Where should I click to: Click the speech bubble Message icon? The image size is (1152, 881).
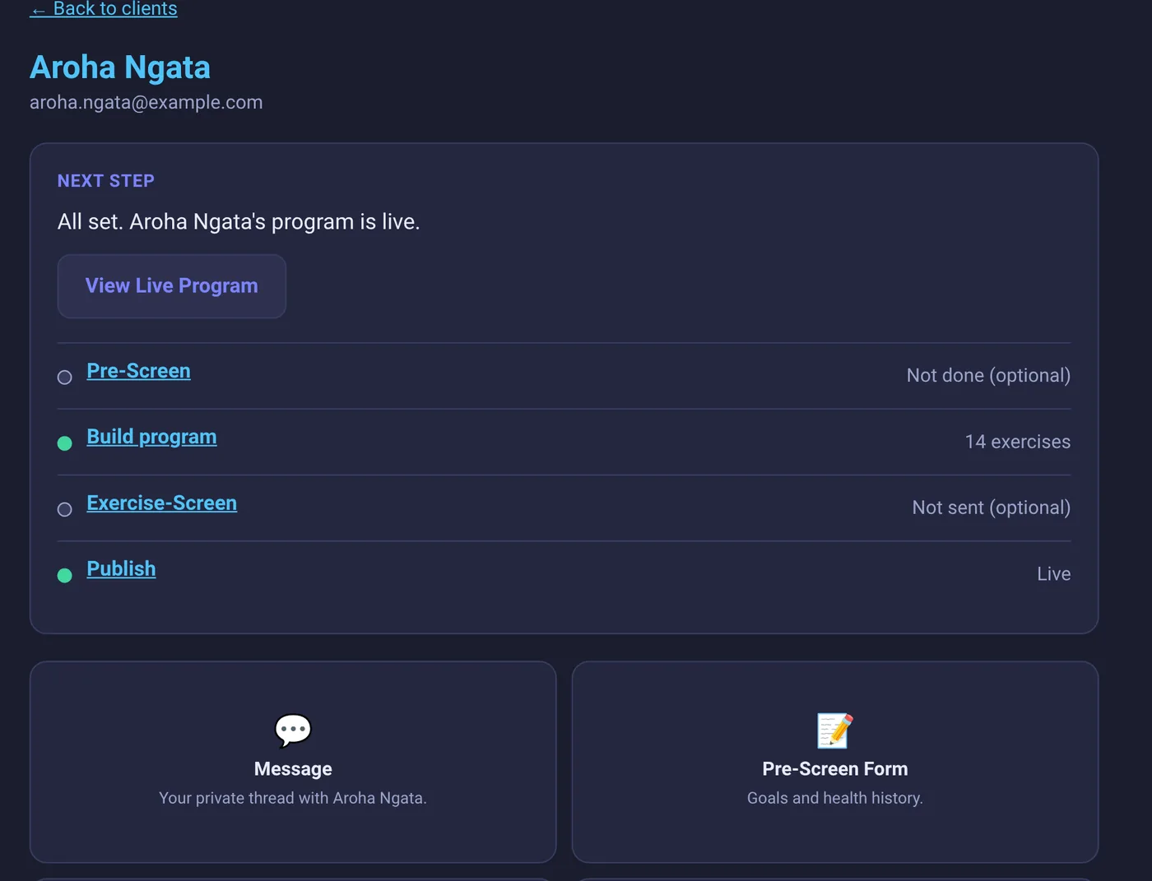tap(293, 730)
